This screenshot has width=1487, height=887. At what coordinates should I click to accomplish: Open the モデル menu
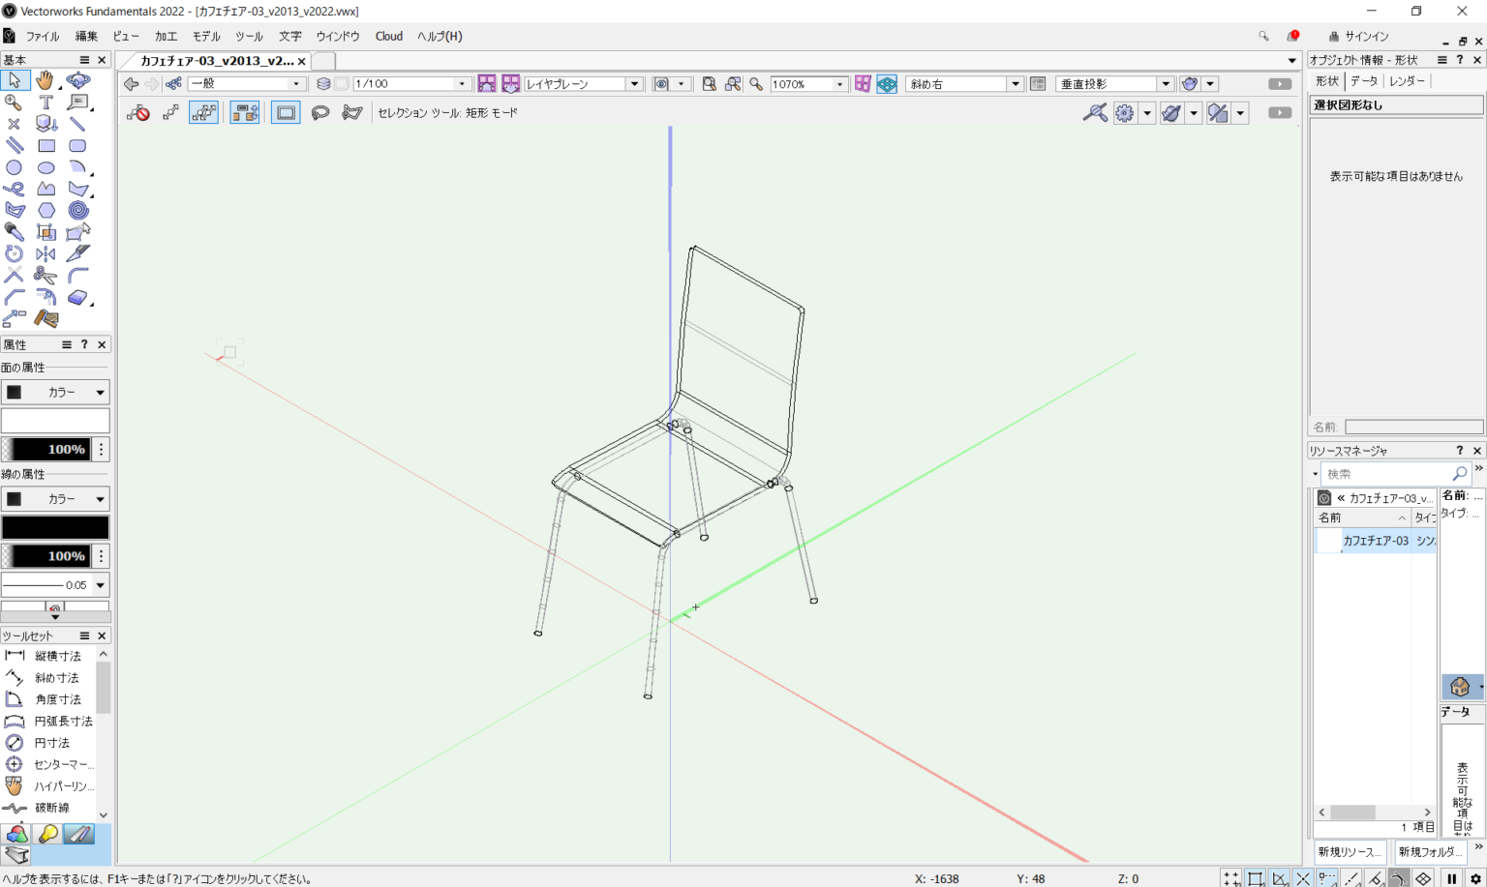pos(206,37)
